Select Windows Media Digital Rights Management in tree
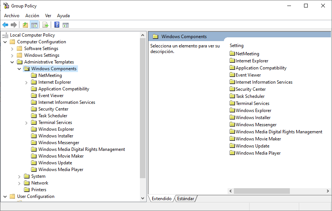Viewport: 332px width, 211px height. [82, 149]
